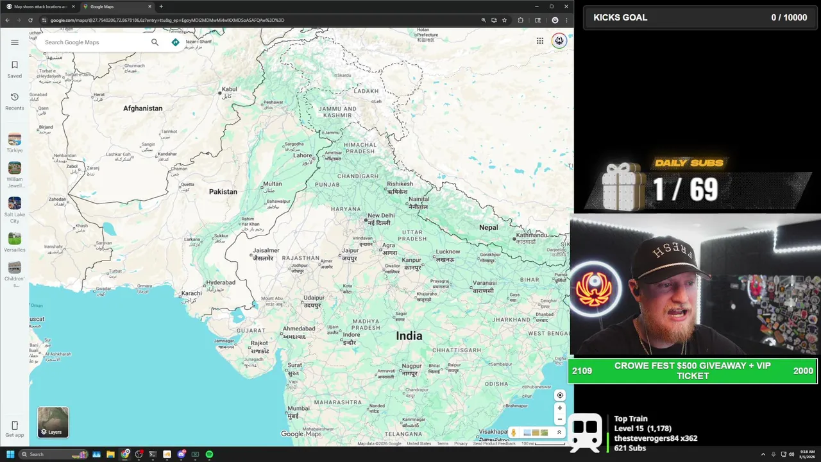Select the Versailles recent item
The image size is (821, 462).
point(15,242)
